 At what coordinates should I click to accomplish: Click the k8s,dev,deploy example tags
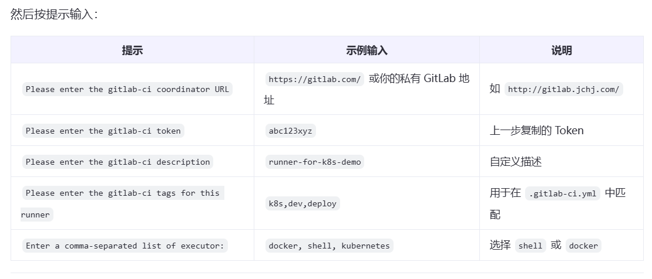coord(302,203)
